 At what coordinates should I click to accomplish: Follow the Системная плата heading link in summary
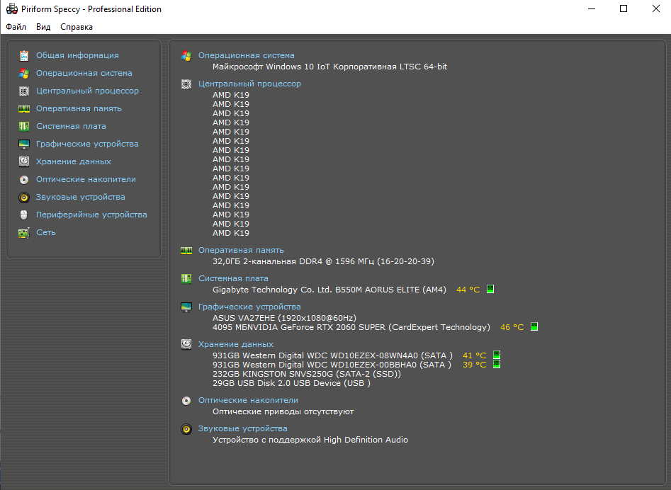pos(233,278)
